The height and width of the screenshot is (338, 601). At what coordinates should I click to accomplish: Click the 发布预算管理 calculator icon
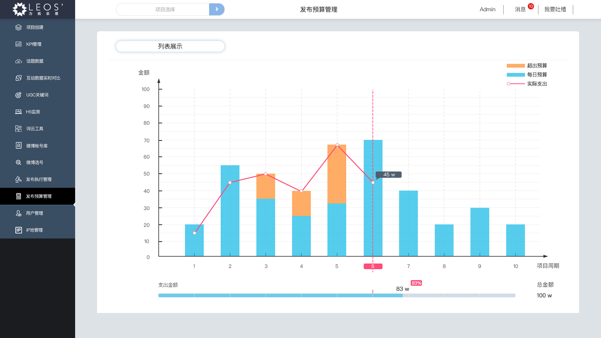click(x=18, y=196)
